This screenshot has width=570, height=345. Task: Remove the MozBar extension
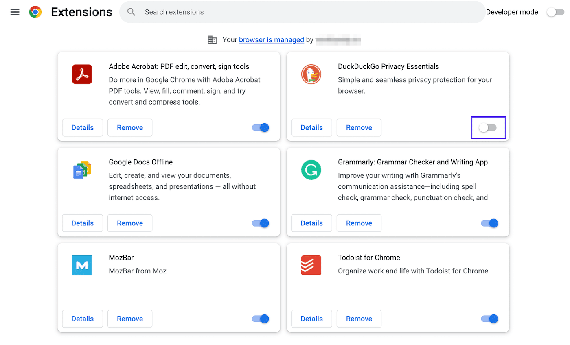[x=129, y=319]
